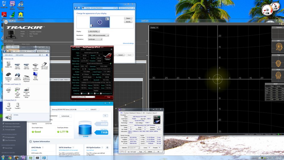
Task: Click the Windows Start button
Action: coord(3,158)
